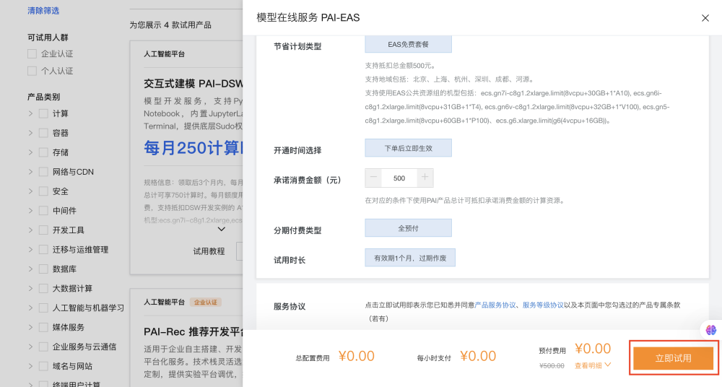Check the 存储 category checkbox
This screenshot has width=722, height=387.
pyautogui.click(x=43, y=152)
